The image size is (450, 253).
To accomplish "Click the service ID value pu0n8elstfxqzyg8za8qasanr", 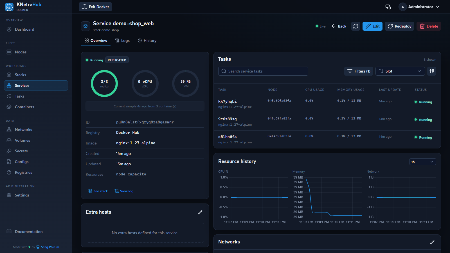I will pos(145,122).
